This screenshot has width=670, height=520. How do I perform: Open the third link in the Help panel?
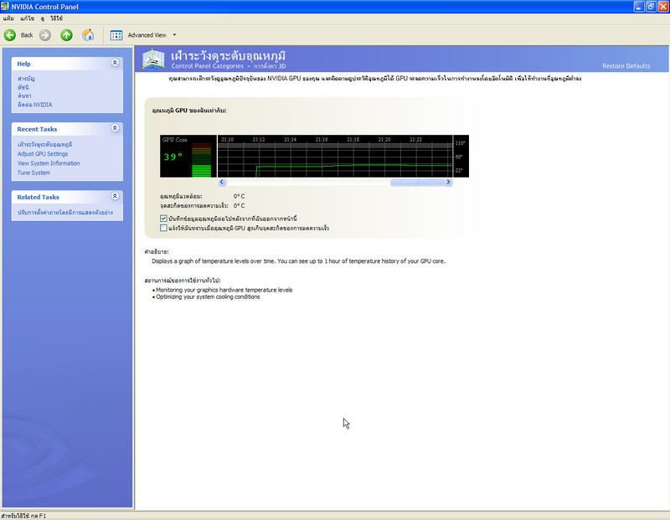click(24, 95)
